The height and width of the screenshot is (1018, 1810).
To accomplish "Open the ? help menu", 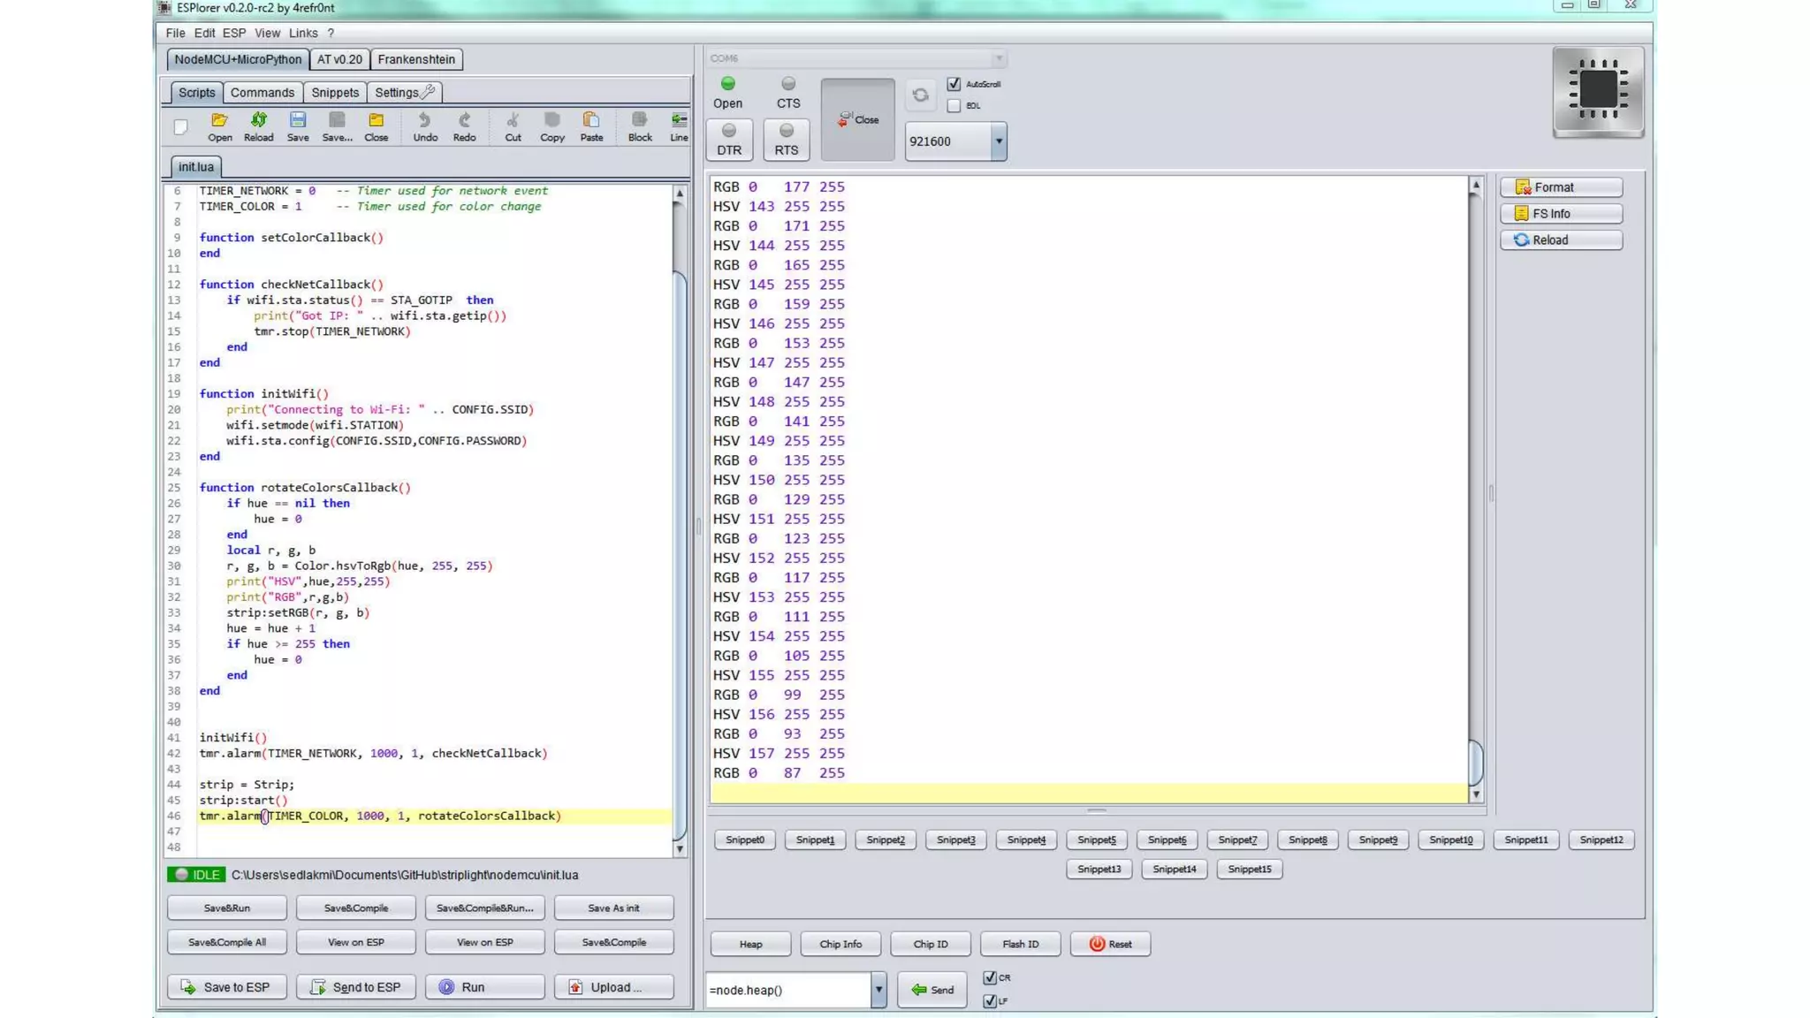I will point(331,33).
